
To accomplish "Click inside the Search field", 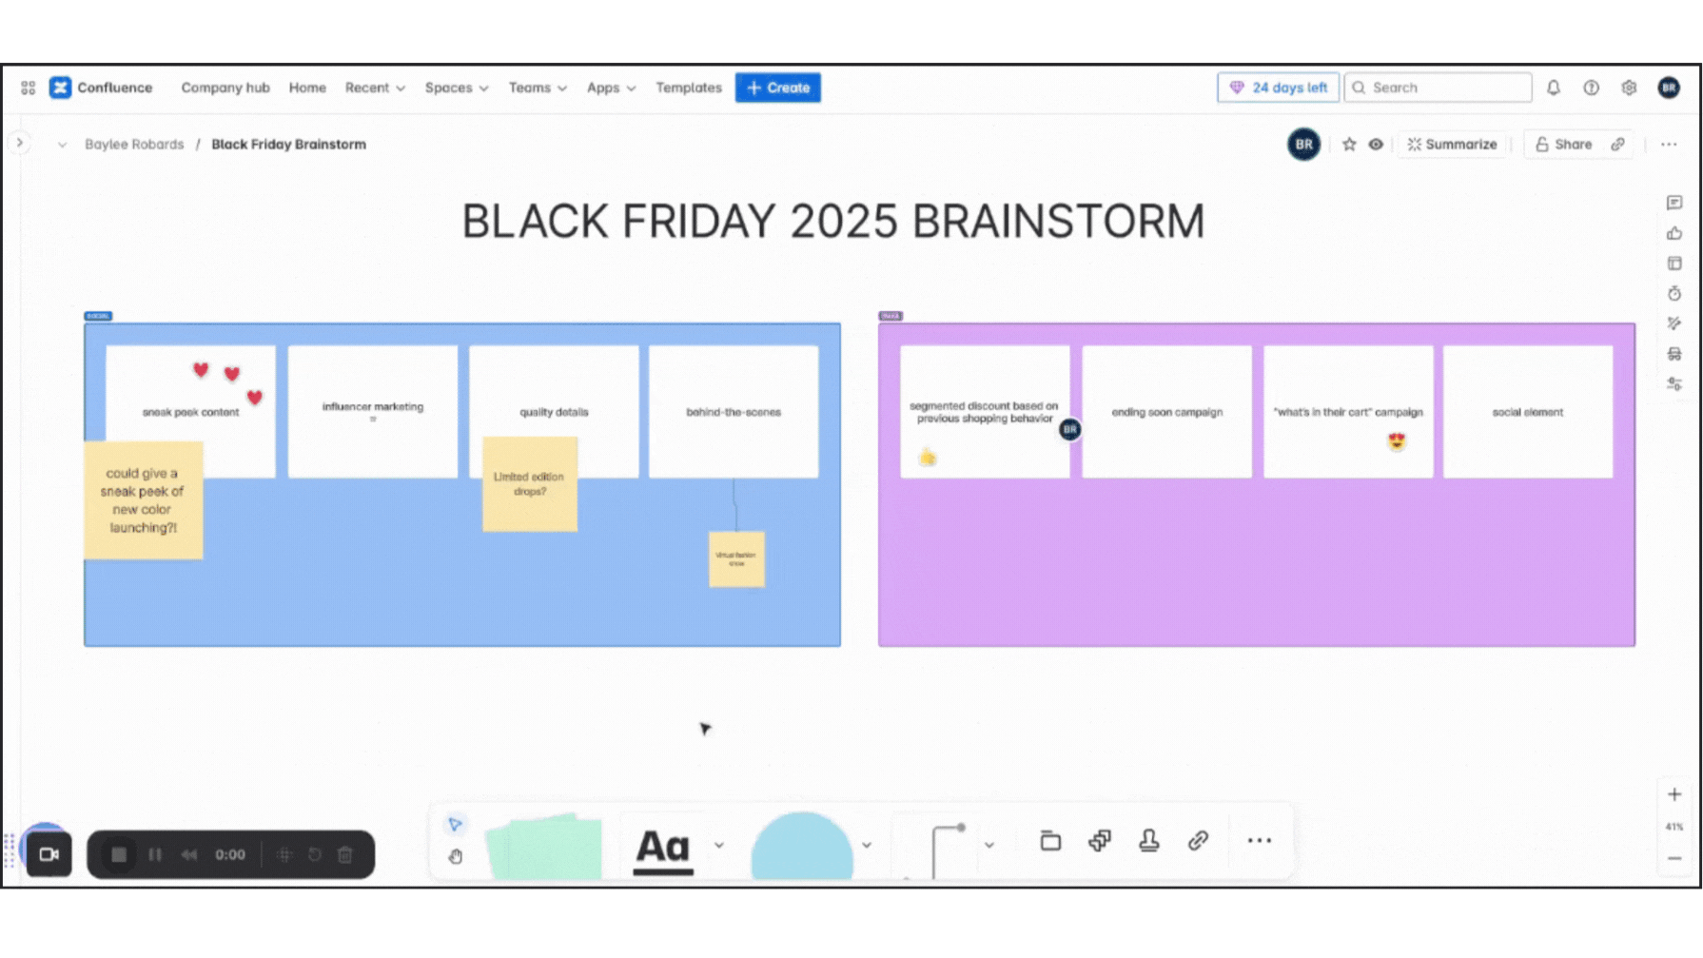I will tap(1437, 88).
